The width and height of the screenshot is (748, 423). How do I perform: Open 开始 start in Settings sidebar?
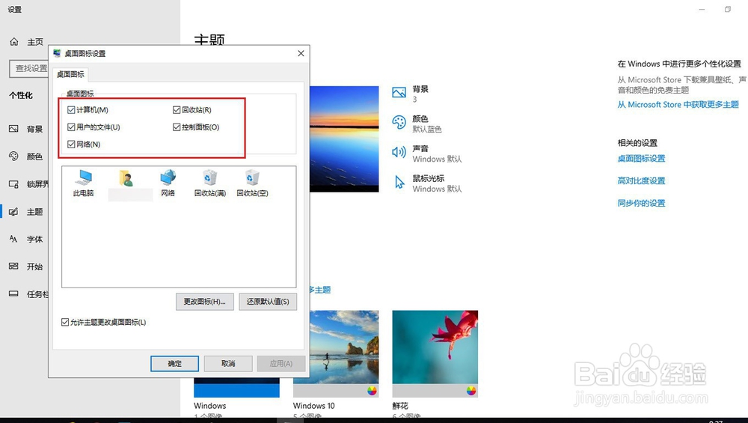coord(26,267)
